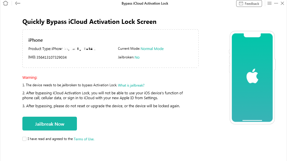Open the "What is jailbreak?" link

click(x=131, y=85)
